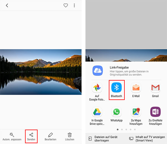Select Zu OneNote hinzufügen
Screen dimensions: 167x144
tap(155, 116)
